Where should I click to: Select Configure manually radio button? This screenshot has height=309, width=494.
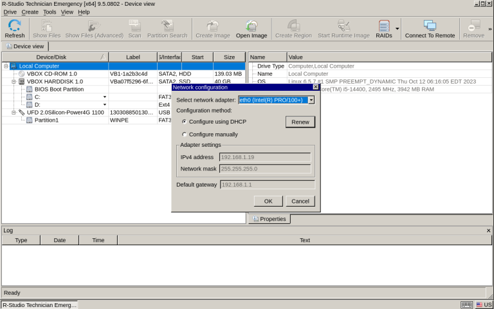point(185,135)
